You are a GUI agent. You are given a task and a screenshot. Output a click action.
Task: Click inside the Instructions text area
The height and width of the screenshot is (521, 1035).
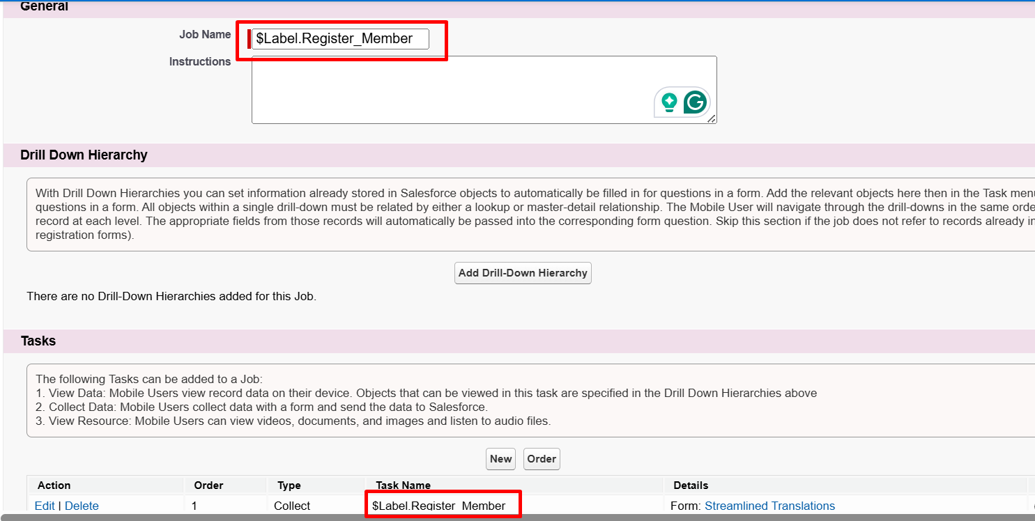click(484, 90)
